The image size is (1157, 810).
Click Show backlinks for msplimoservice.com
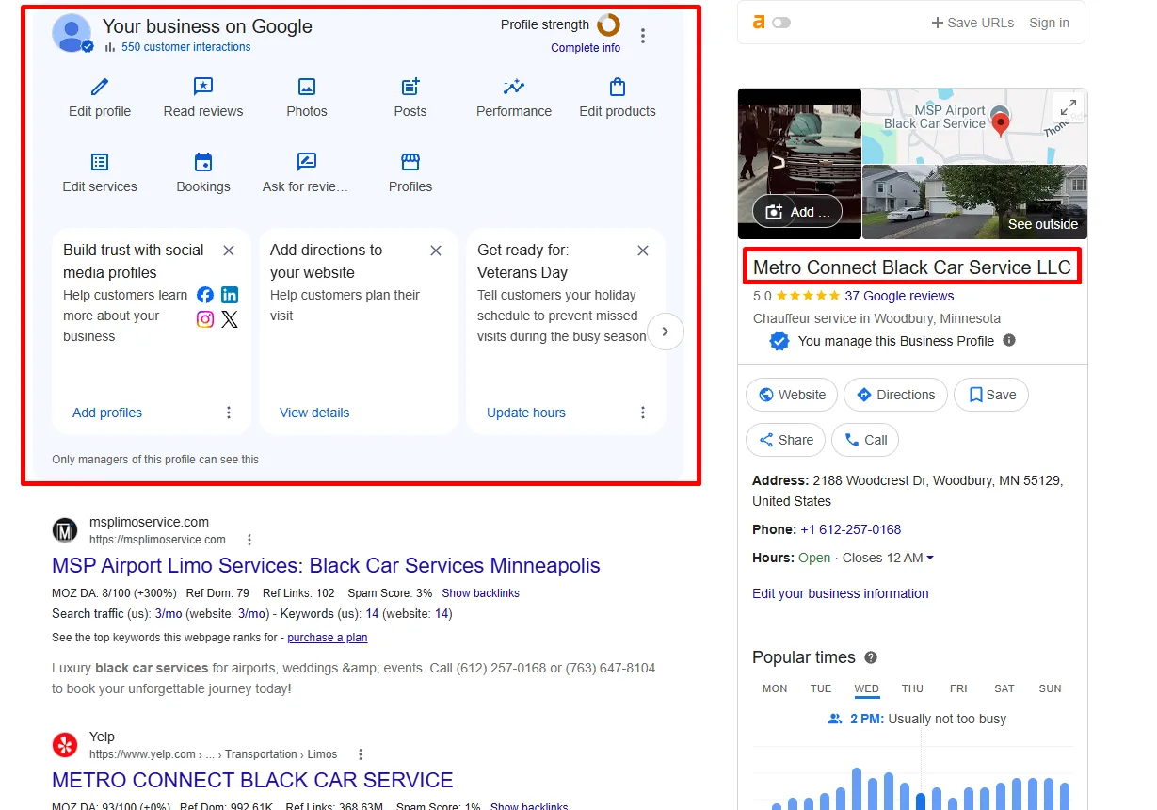480,593
